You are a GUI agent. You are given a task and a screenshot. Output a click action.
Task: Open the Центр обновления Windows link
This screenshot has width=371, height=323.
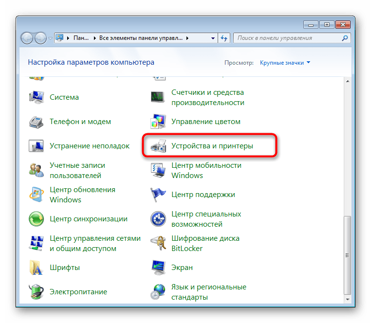coord(82,195)
